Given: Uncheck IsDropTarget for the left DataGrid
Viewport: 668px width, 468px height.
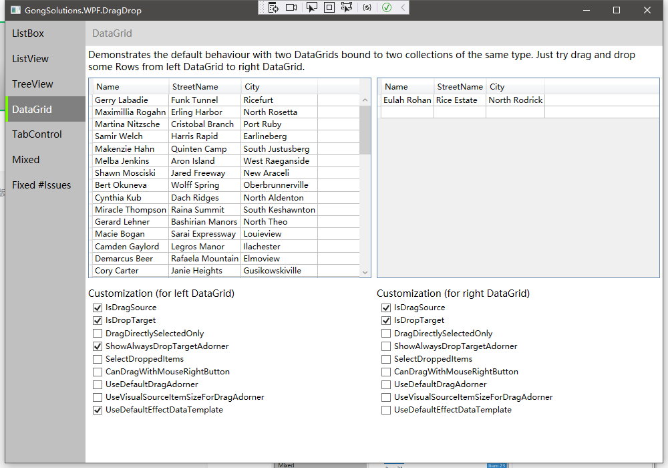Looking at the screenshot, I should click(98, 320).
